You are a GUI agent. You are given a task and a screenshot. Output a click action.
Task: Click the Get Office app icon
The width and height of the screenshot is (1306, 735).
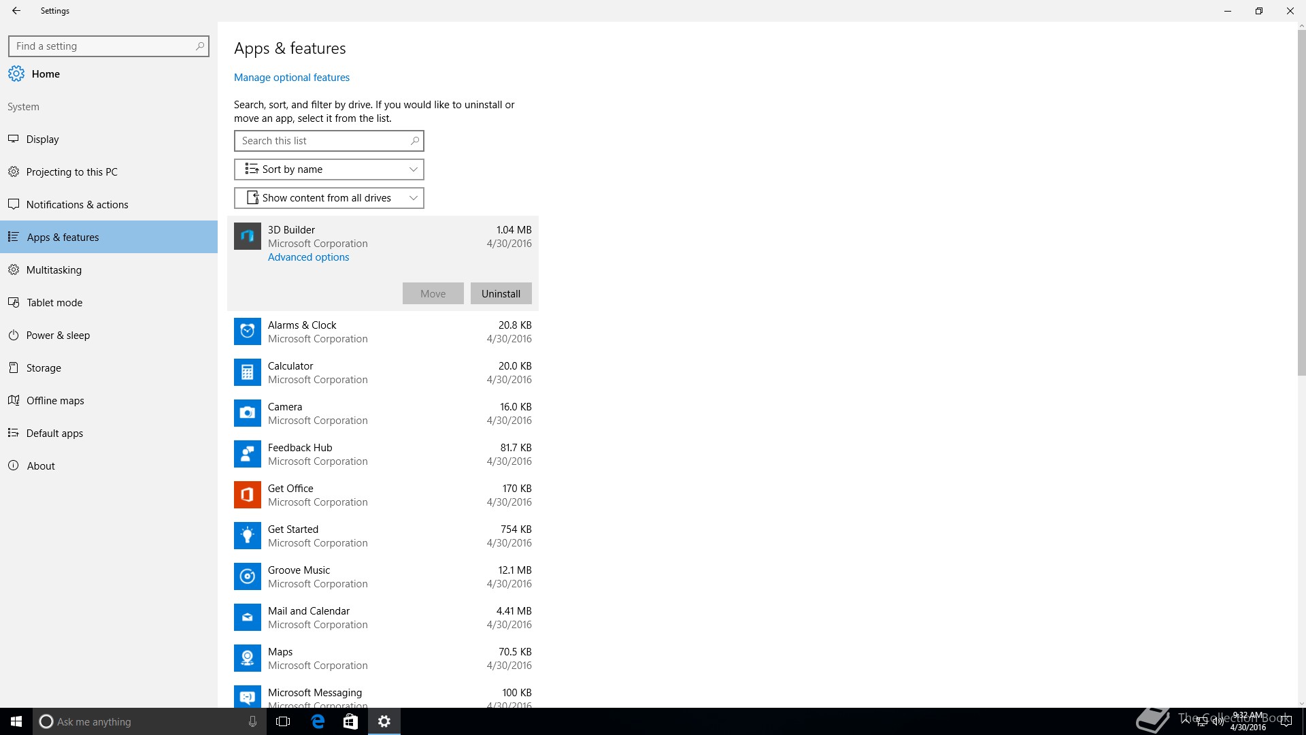pyautogui.click(x=248, y=495)
